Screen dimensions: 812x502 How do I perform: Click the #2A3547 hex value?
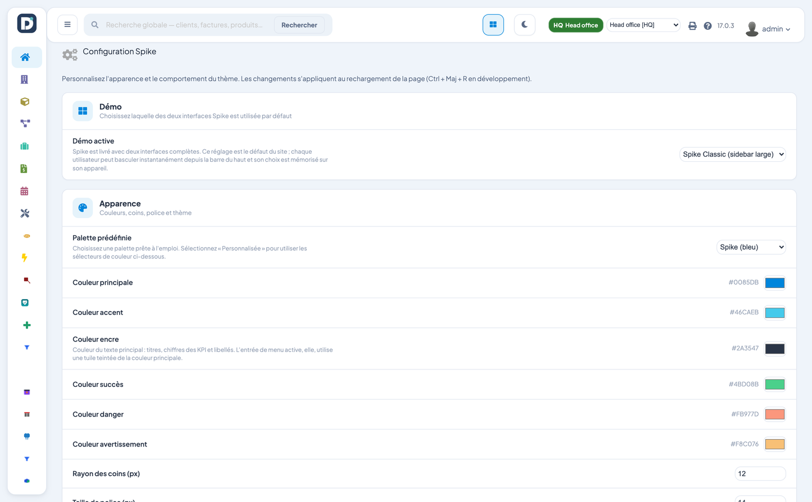pos(745,348)
